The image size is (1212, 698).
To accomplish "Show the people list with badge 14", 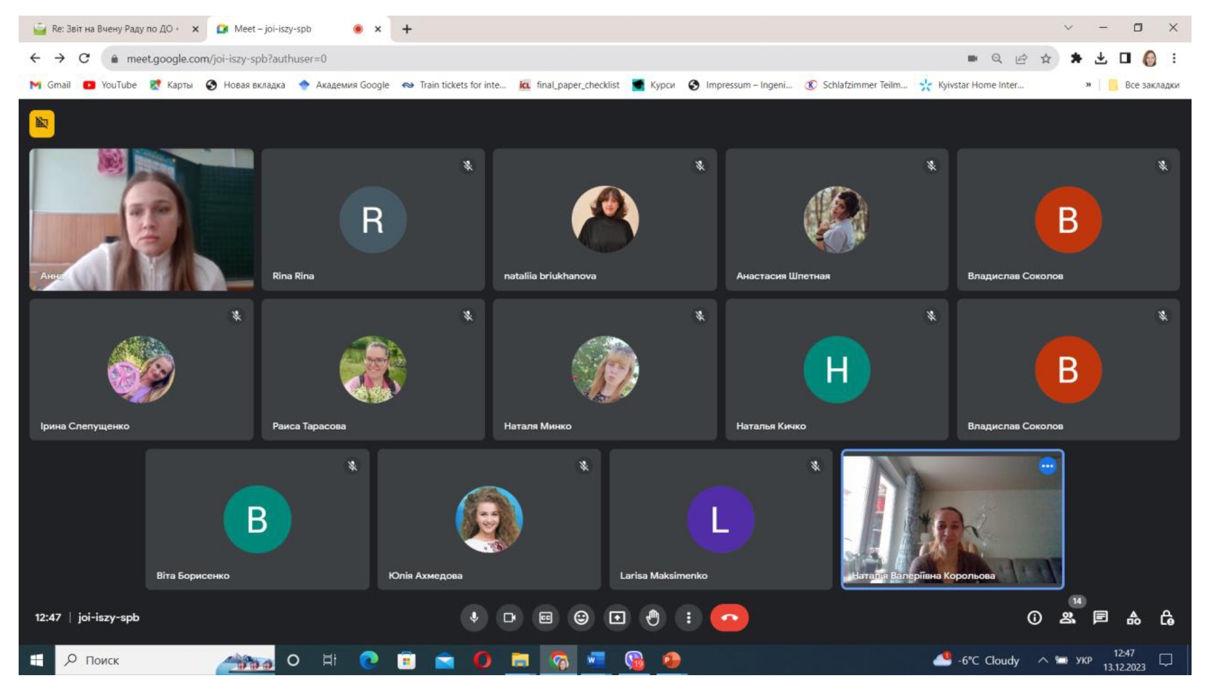I will [x=1068, y=617].
